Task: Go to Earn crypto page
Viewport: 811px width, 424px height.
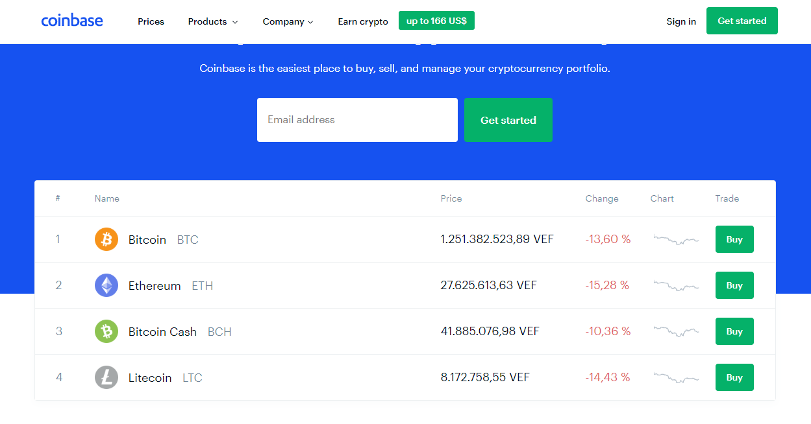Action: 363,21
